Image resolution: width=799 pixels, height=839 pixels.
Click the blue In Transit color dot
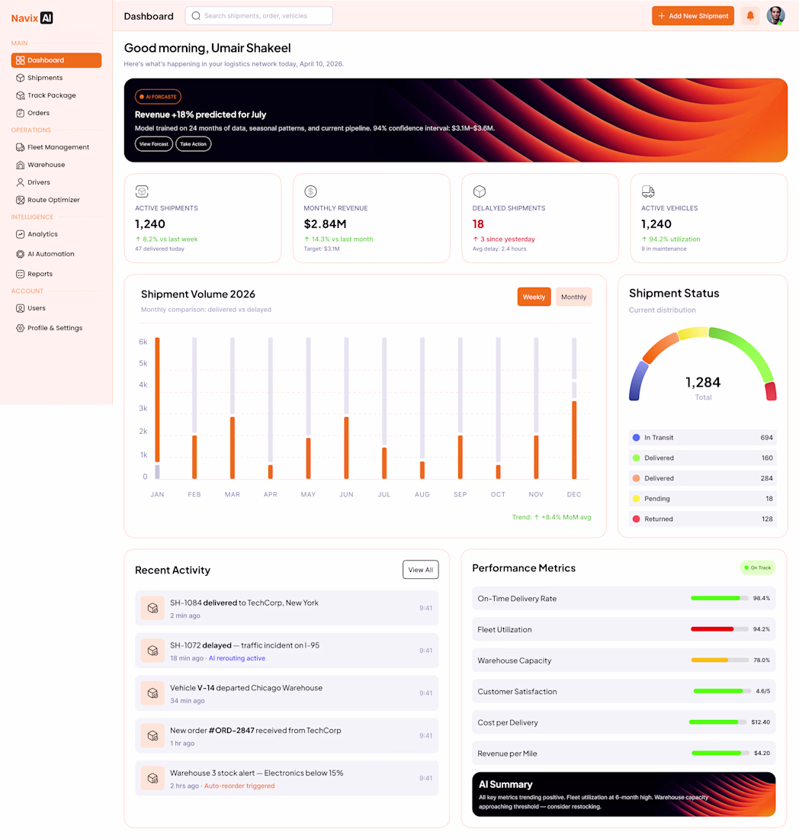pos(637,438)
